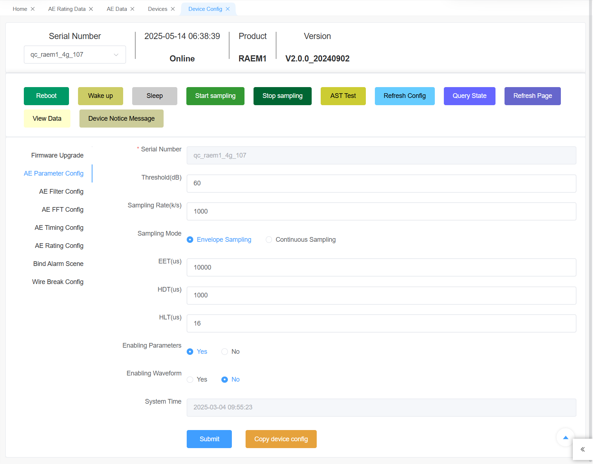Click the scroll-to-top arrow icon
Screen dimensions: 593x464
click(565, 437)
